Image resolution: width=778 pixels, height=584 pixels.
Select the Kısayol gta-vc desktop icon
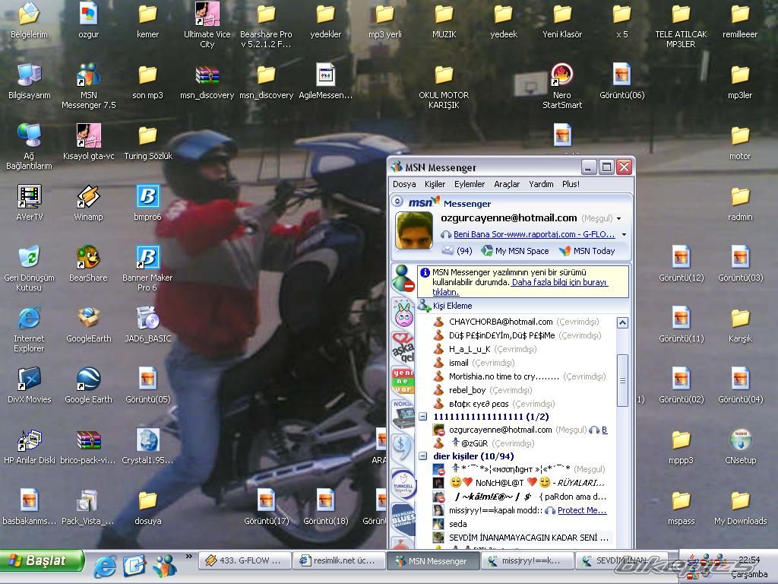pyautogui.click(x=88, y=142)
